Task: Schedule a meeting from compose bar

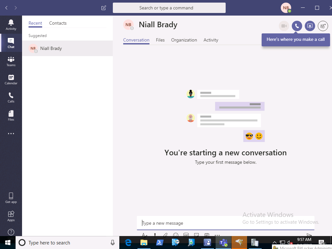Action: [207, 235]
